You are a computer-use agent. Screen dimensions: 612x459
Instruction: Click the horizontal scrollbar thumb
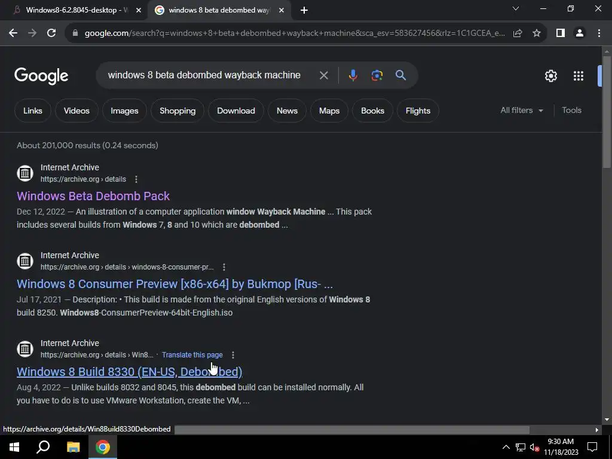pos(351,430)
